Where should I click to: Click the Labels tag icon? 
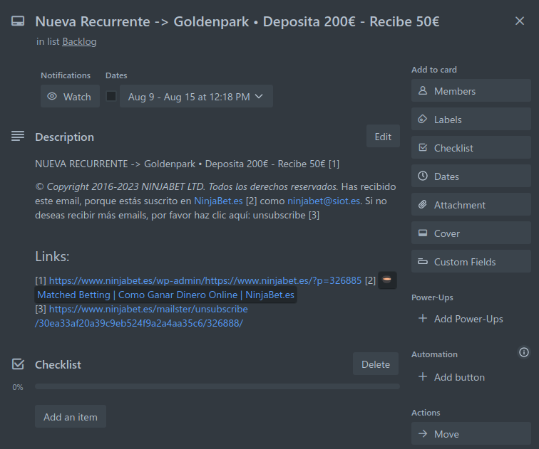point(423,119)
